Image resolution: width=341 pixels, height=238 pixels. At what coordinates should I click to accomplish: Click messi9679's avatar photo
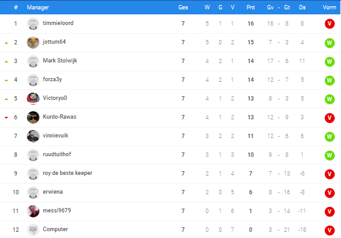33,211
